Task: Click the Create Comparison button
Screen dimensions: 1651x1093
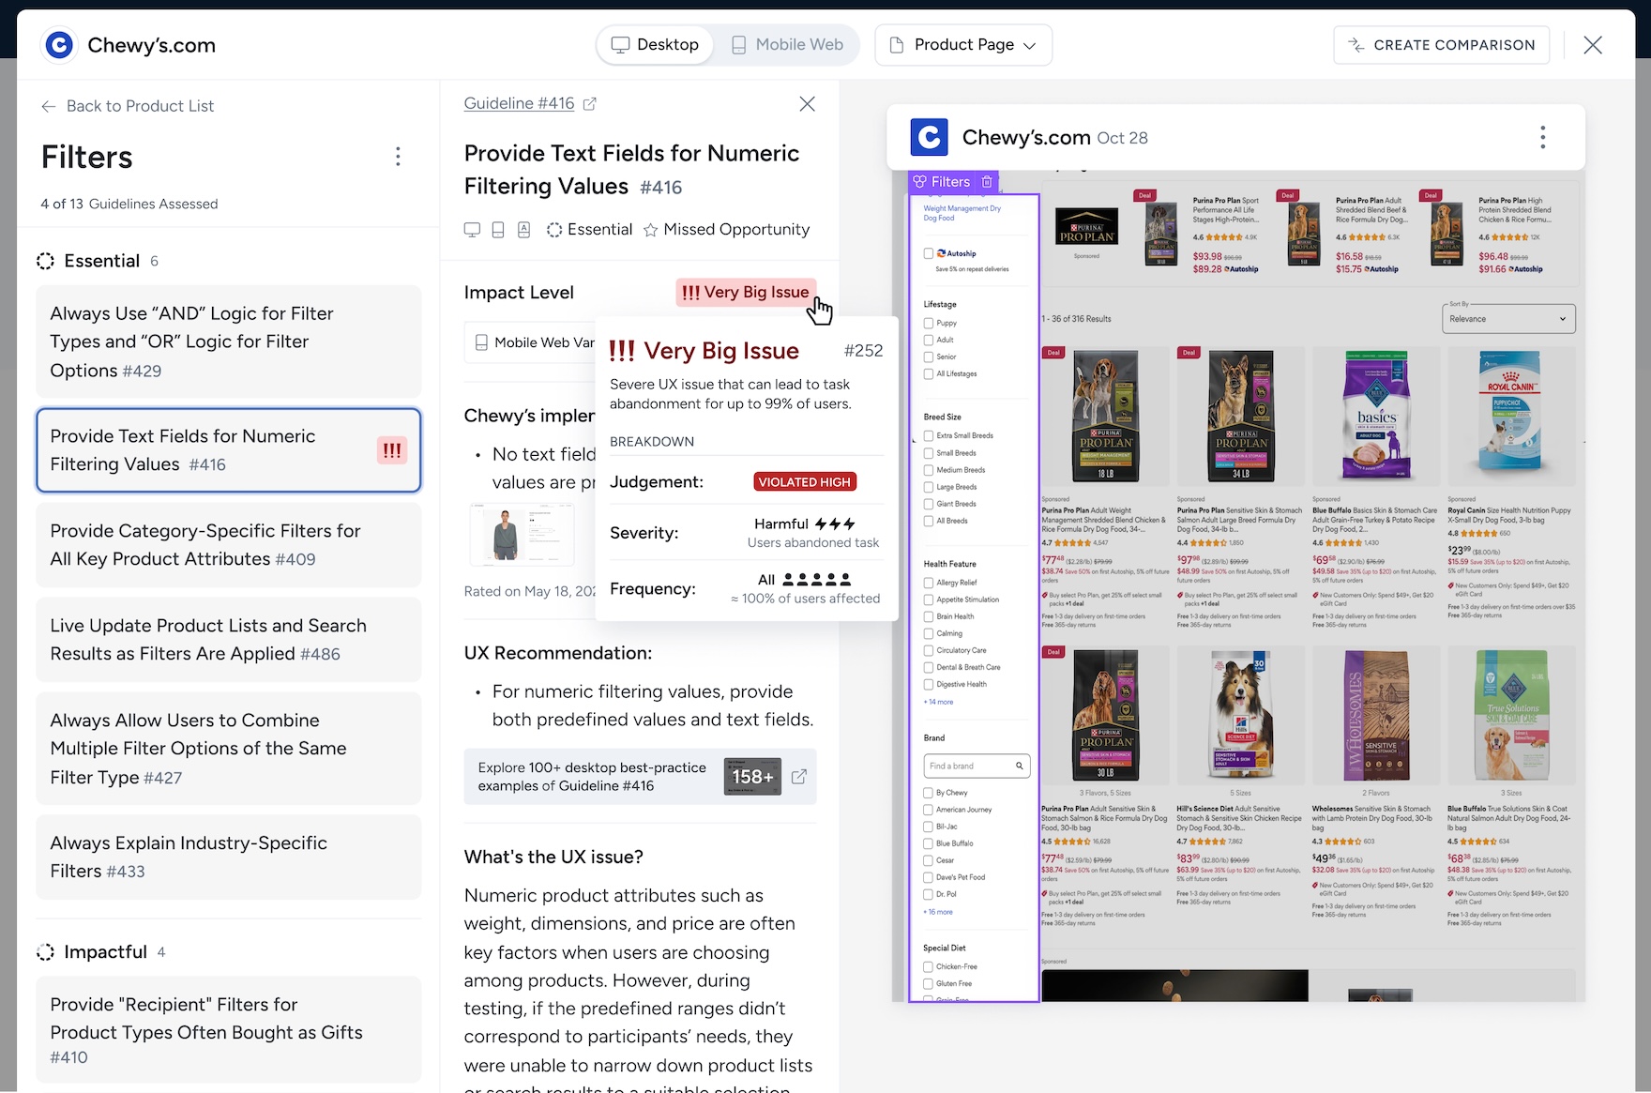Action: coord(1441,45)
